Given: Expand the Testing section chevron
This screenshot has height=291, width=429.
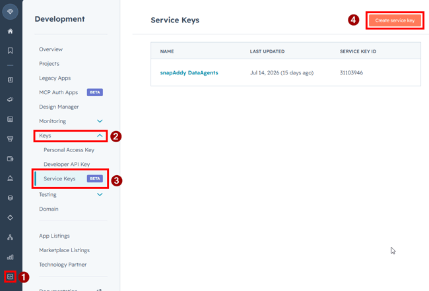Looking at the screenshot, I should pos(100,194).
